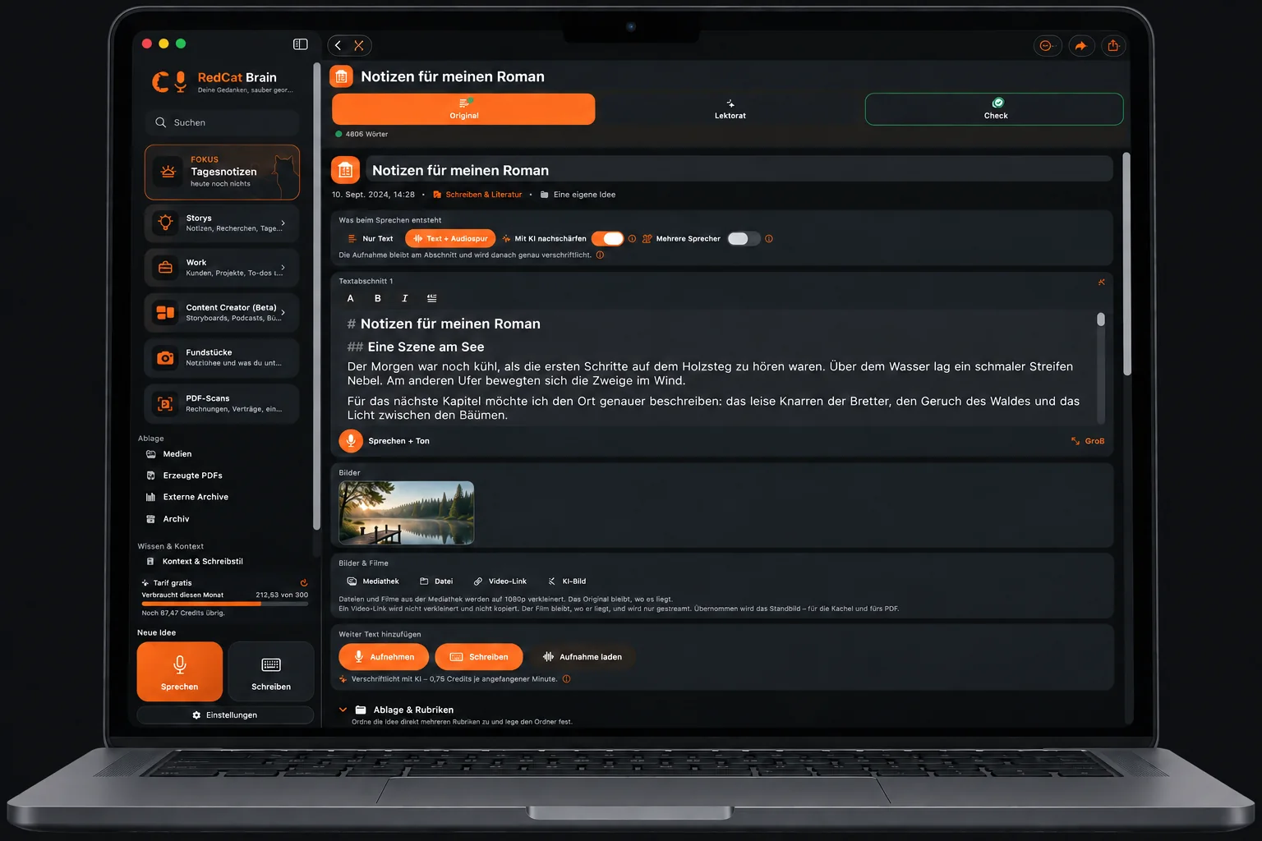Select the Text + Audiospur option
1262x841 pixels.
[450, 239]
